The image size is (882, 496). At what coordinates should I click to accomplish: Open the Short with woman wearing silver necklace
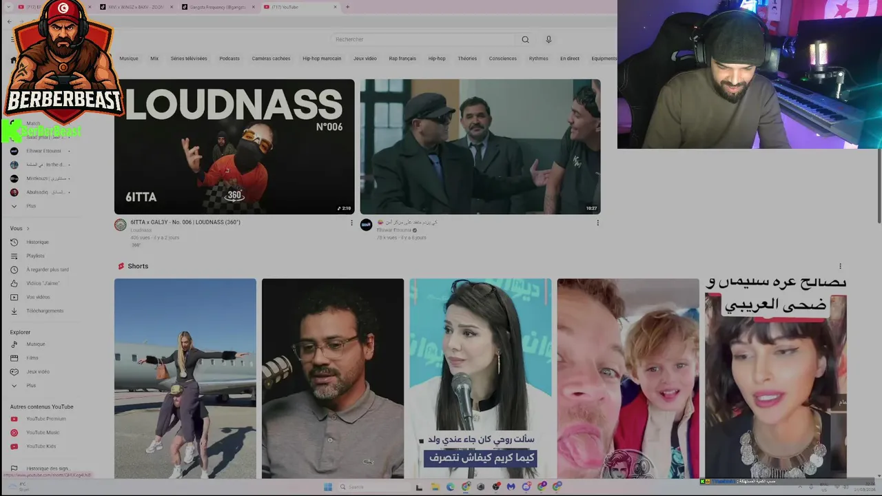(776, 378)
